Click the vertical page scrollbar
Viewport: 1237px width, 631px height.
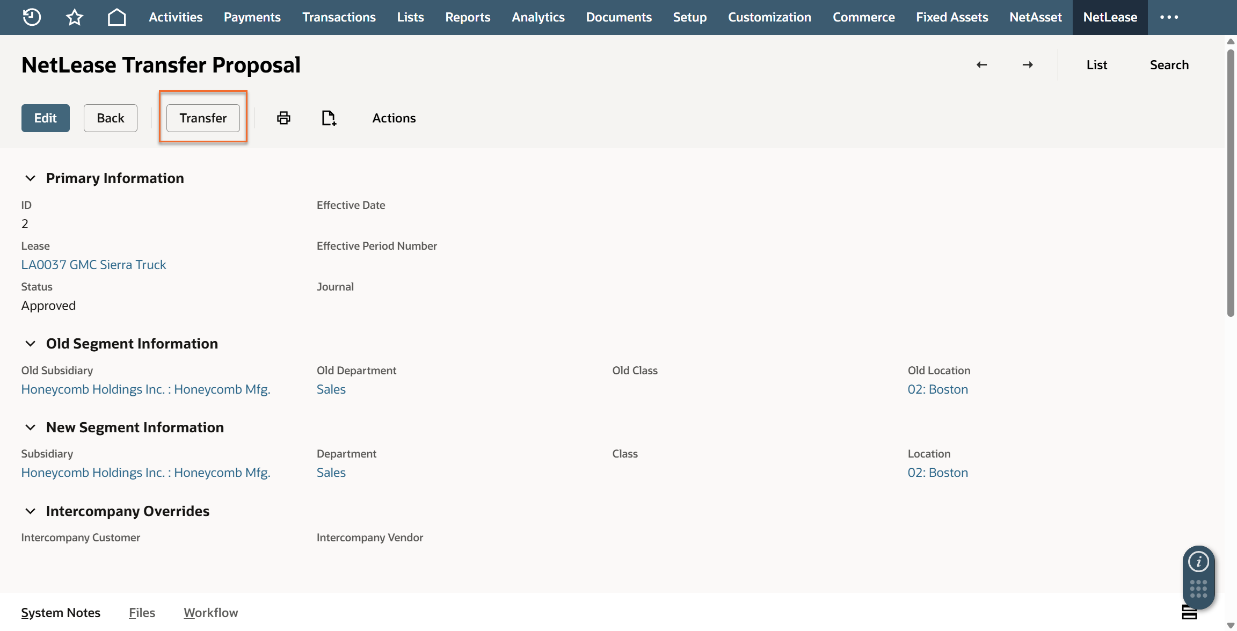(x=1231, y=183)
